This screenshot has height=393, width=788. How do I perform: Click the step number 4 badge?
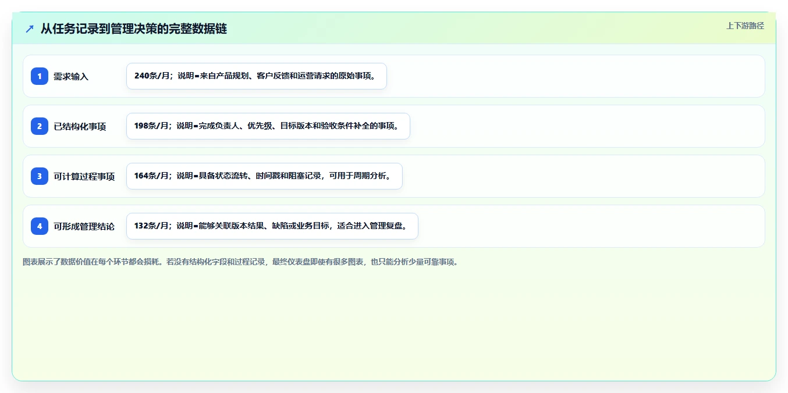(40, 226)
